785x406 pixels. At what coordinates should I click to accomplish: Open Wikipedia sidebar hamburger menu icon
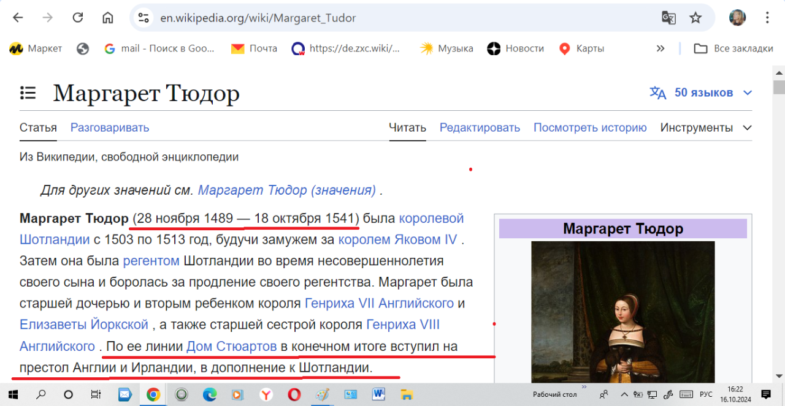pyautogui.click(x=28, y=93)
